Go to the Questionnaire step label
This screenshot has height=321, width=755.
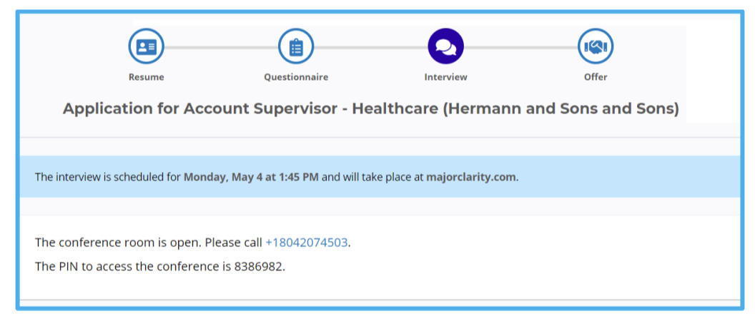pyautogui.click(x=296, y=77)
